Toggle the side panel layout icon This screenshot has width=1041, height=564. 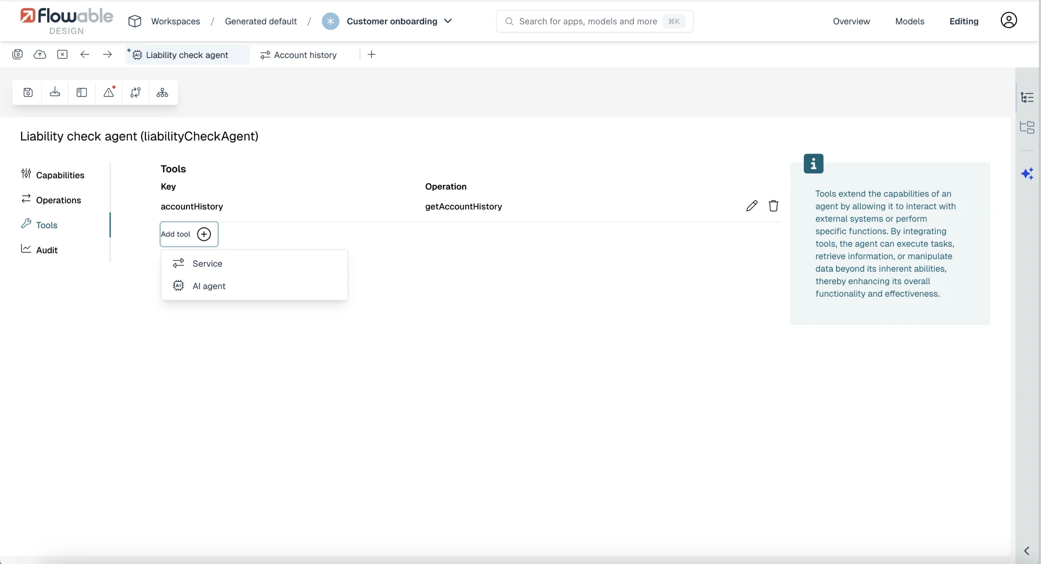(x=82, y=93)
